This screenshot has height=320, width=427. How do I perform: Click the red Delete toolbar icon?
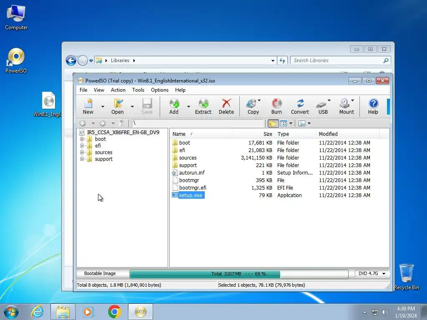pos(226,106)
